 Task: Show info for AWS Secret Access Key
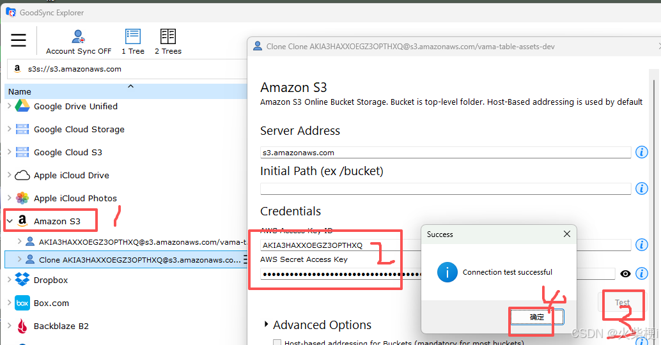click(x=642, y=273)
